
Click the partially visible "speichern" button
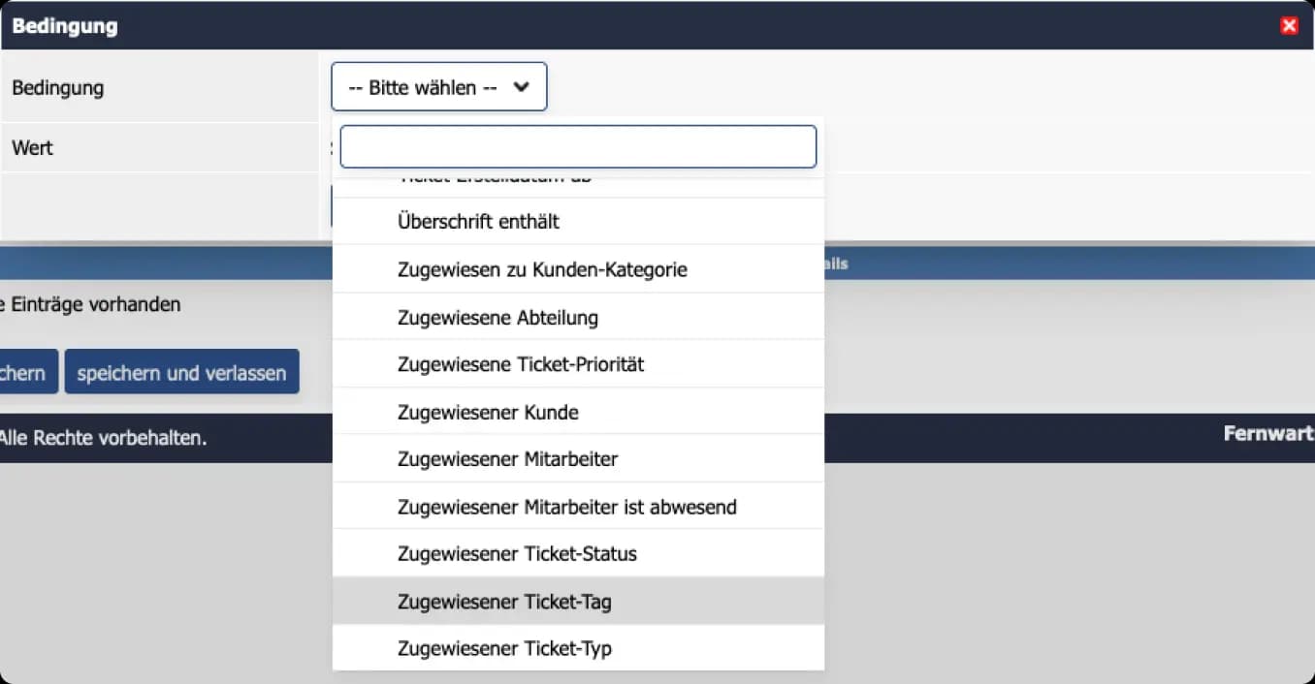[x=27, y=373]
